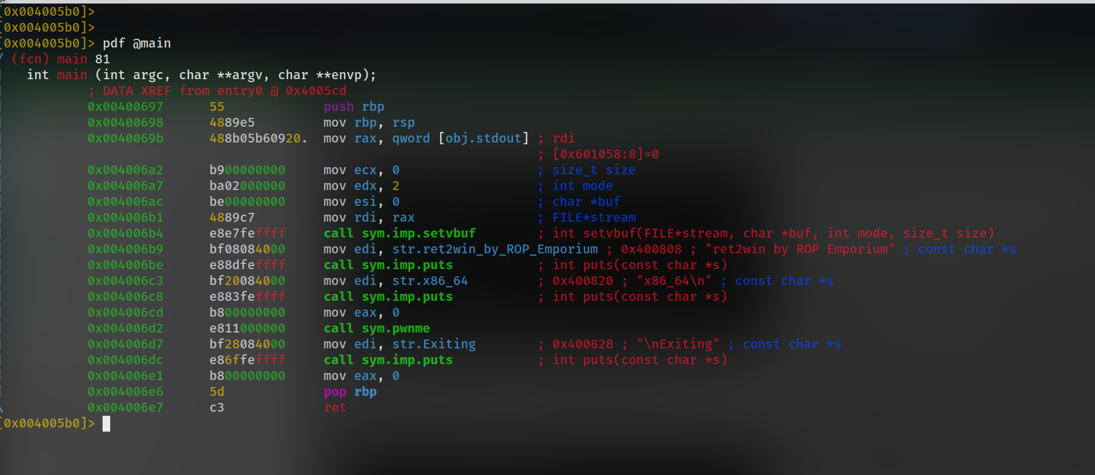Click opcode byte c3
Screen dimensions: 1095x475
click(217, 408)
